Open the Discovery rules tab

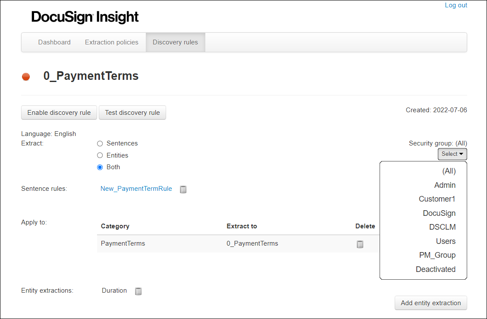click(175, 42)
